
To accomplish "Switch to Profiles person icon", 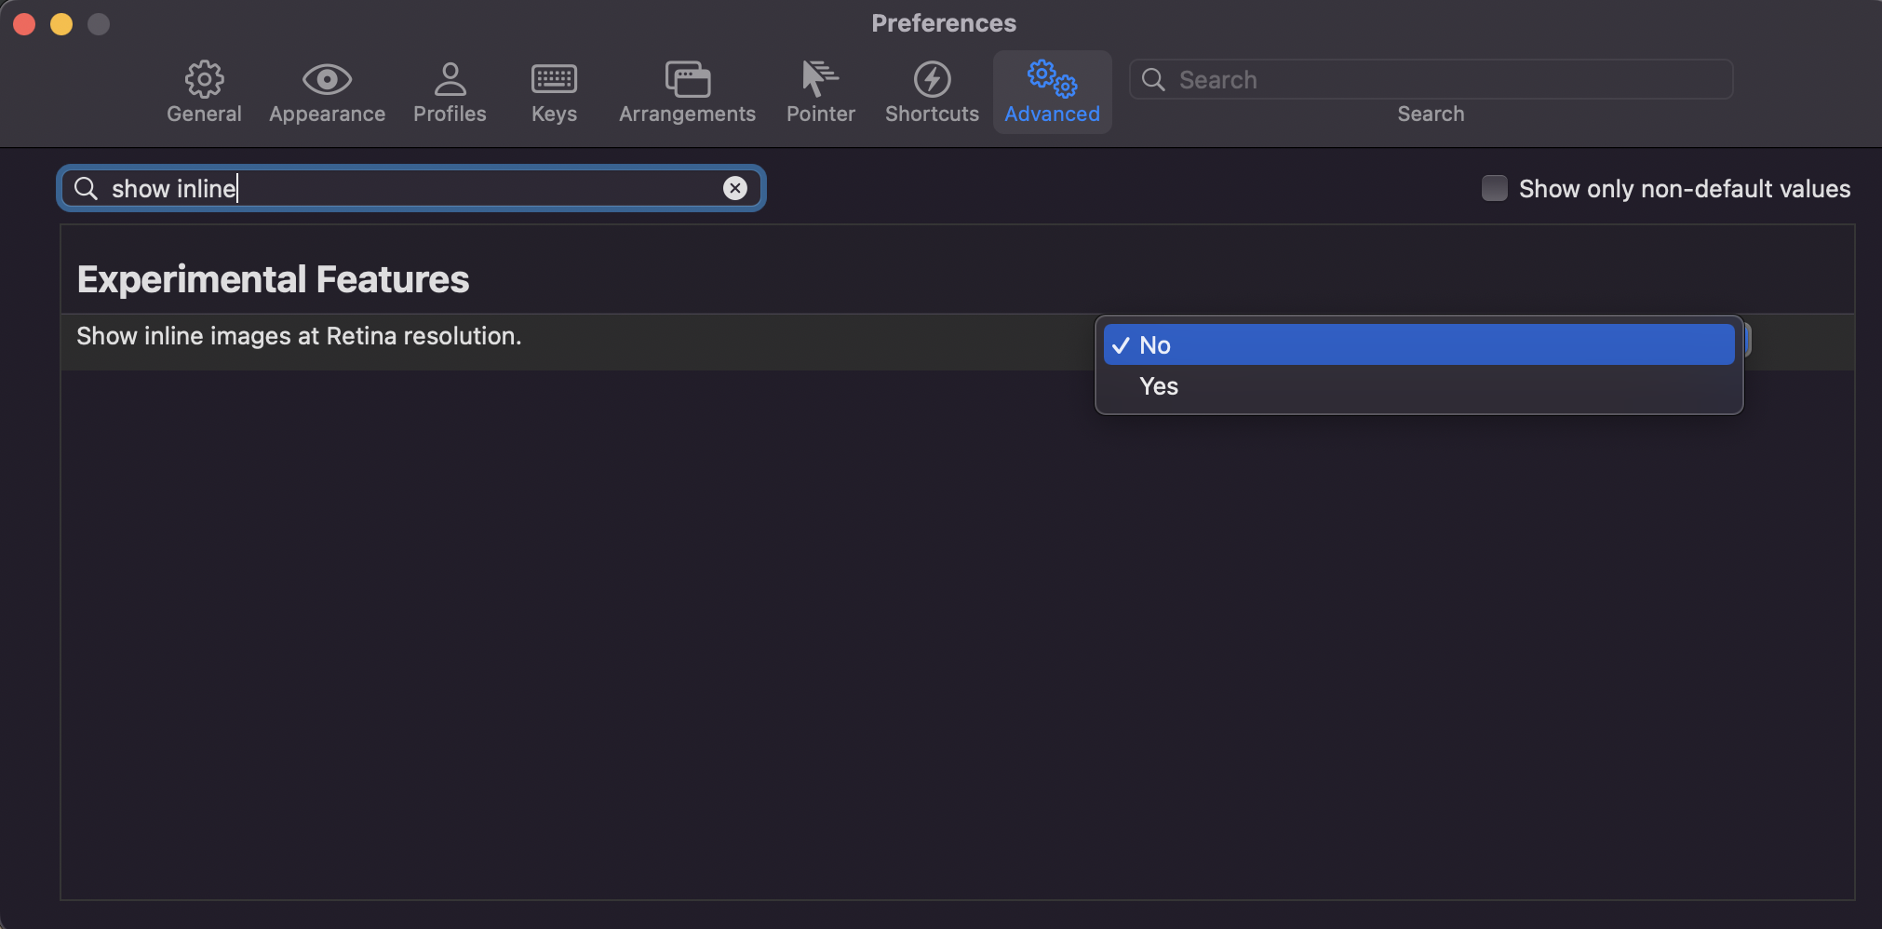I will click(450, 80).
